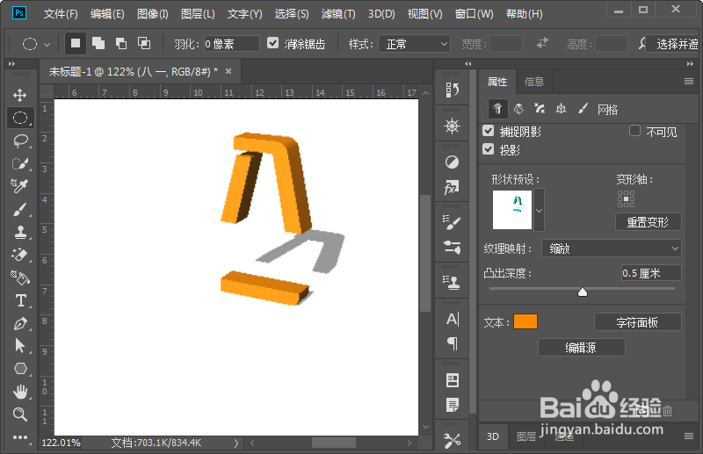Select the Paint Bucket tool

click(19, 277)
